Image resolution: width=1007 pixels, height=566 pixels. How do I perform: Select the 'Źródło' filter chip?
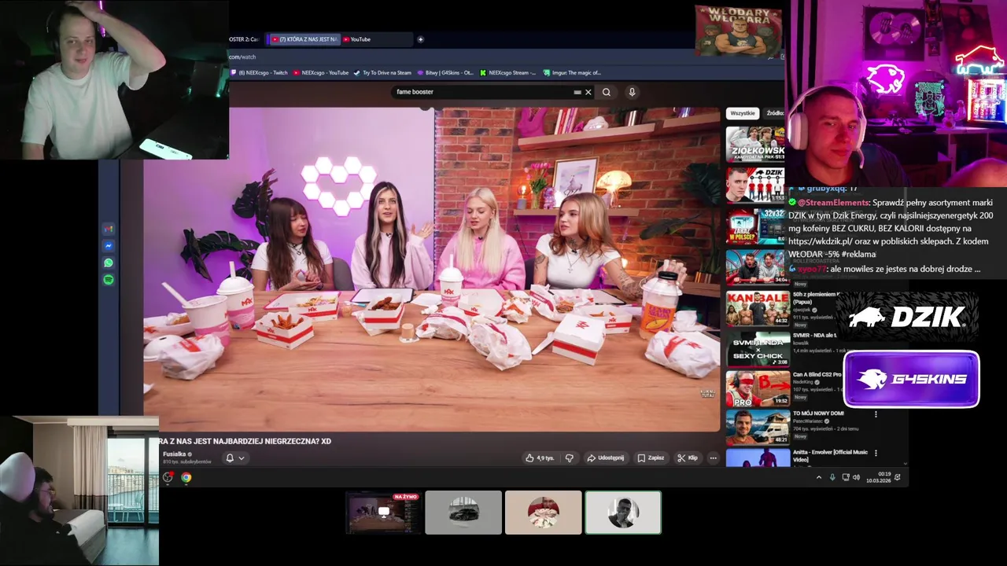[775, 113]
